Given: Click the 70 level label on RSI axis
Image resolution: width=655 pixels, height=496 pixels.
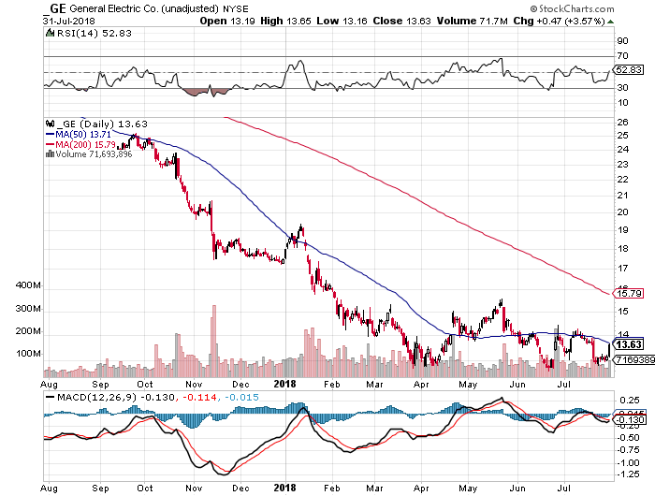Looking at the screenshot, I should pyautogui.click(x=622, y=55).
